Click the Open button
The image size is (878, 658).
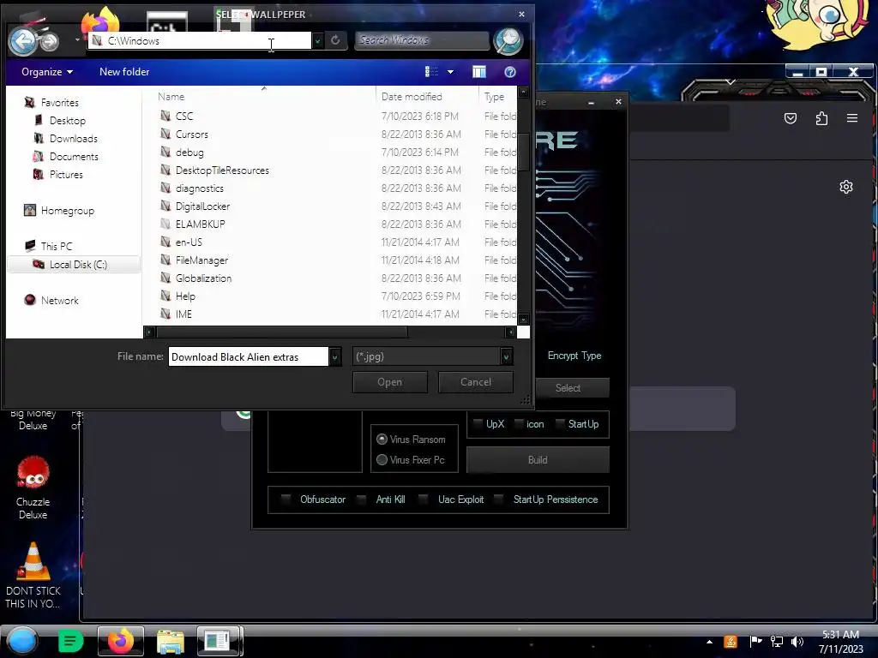coord(390,381)
